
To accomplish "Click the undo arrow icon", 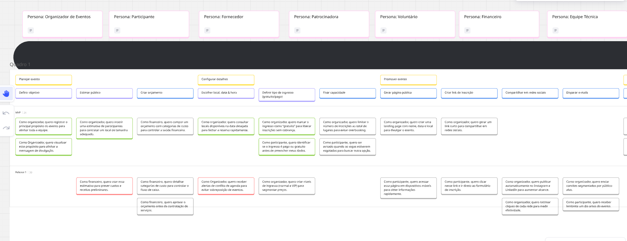I will (6, 113).
